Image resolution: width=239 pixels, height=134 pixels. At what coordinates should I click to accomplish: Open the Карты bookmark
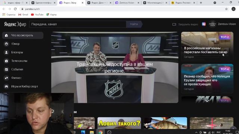pyautogui.click(x=52, y=15)
